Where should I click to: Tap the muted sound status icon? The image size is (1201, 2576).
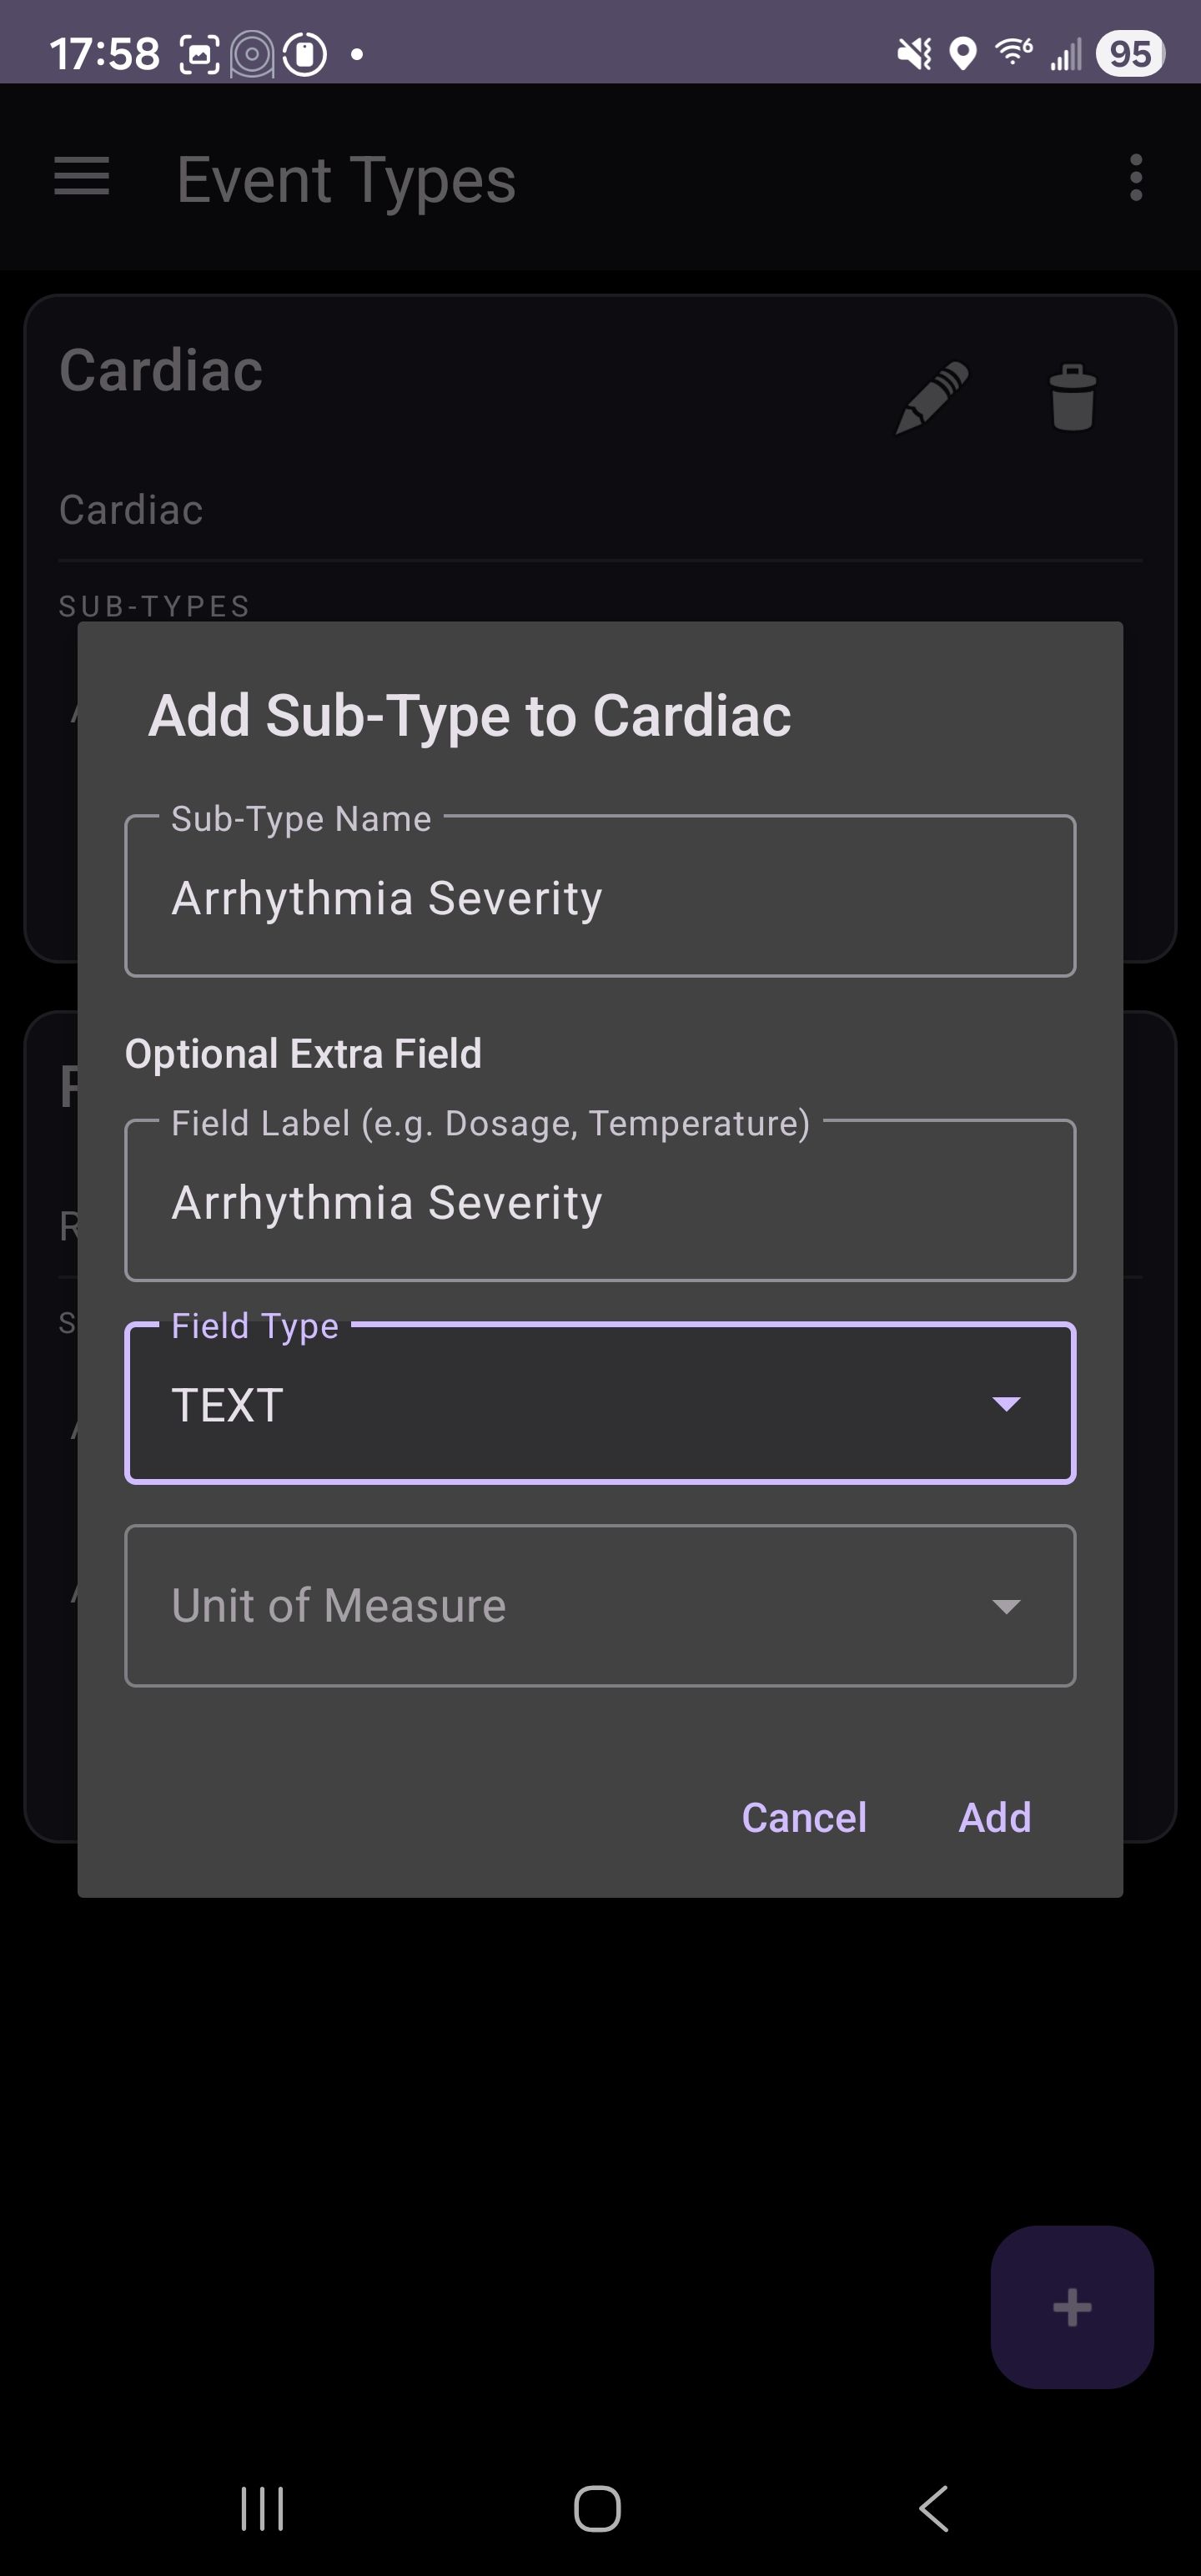pos(914,53)
